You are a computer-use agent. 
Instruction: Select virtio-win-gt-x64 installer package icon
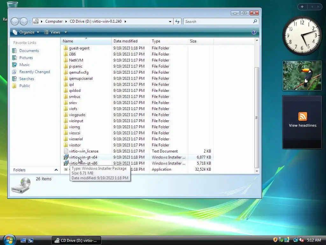[66, 157]
